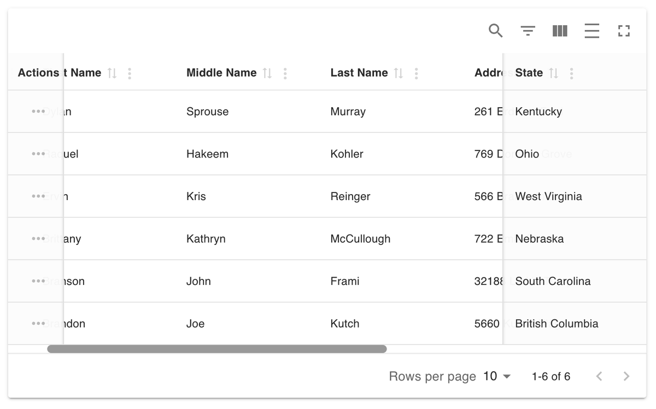Sort by Last Name column arrows
The width and height of the screenshot is (656, 409).
click(x=399, y=73)
